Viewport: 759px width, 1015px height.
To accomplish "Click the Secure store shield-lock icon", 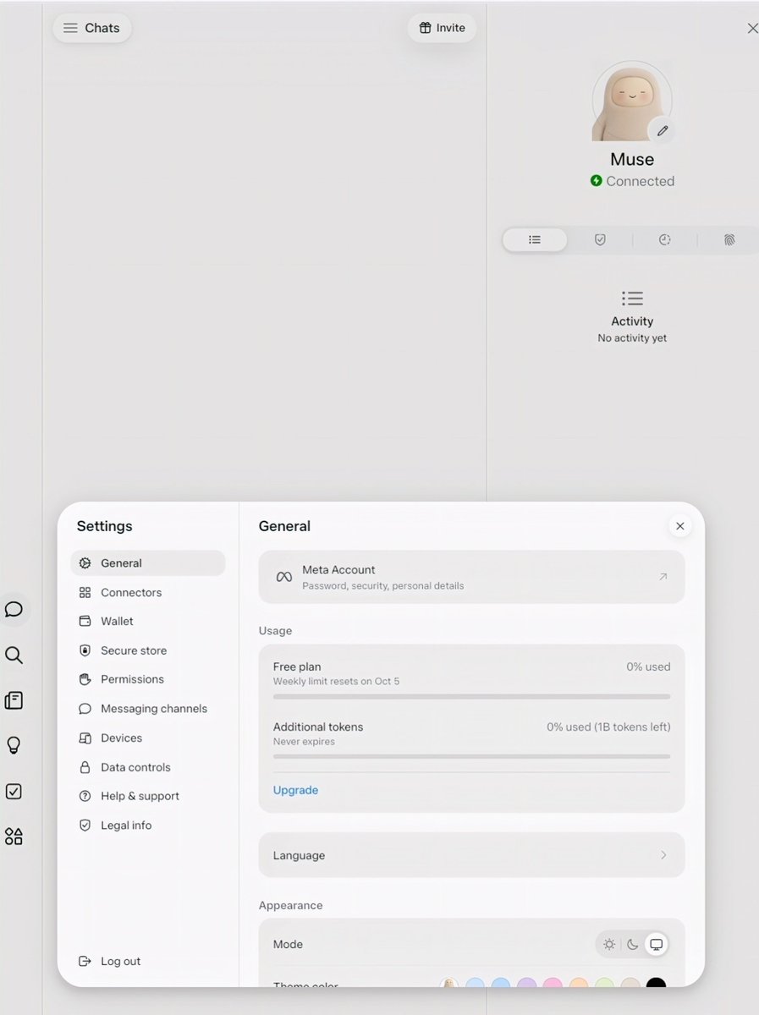I will (x=85, y=650).
